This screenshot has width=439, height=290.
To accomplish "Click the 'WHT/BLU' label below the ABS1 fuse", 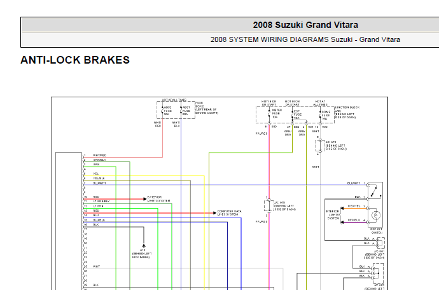I will coord(176,124).
